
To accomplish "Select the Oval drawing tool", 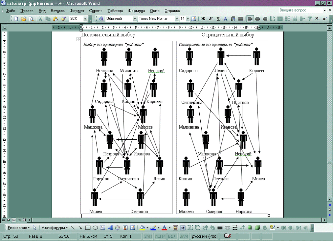I will pyautogui.click(x=95, y=228).
